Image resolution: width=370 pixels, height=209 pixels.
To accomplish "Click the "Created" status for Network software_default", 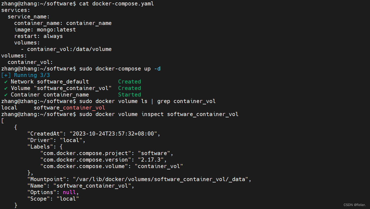I will point(129,82).
